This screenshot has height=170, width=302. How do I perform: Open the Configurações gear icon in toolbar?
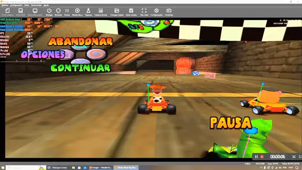[x=156, y=11]
